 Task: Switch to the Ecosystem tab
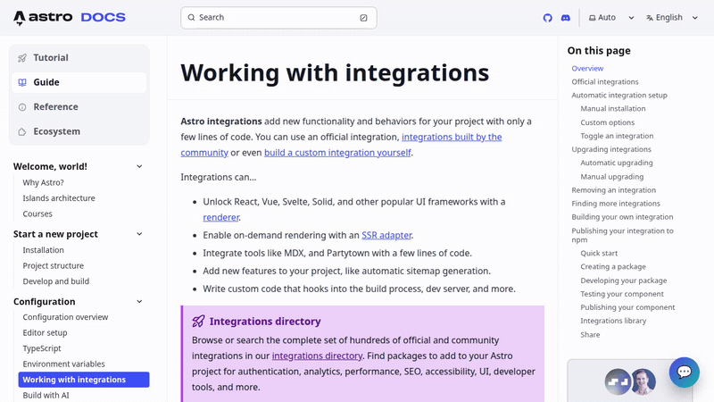(x=79, y=131)
